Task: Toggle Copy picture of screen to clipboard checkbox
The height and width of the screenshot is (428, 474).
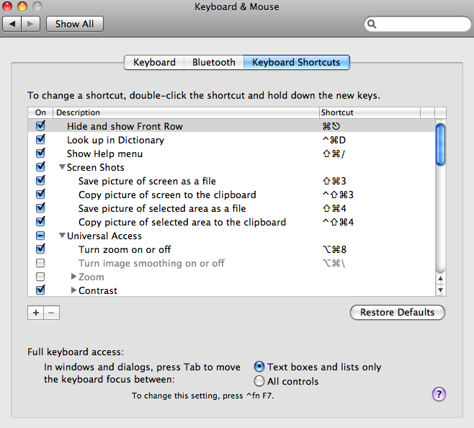Action: 40,195
